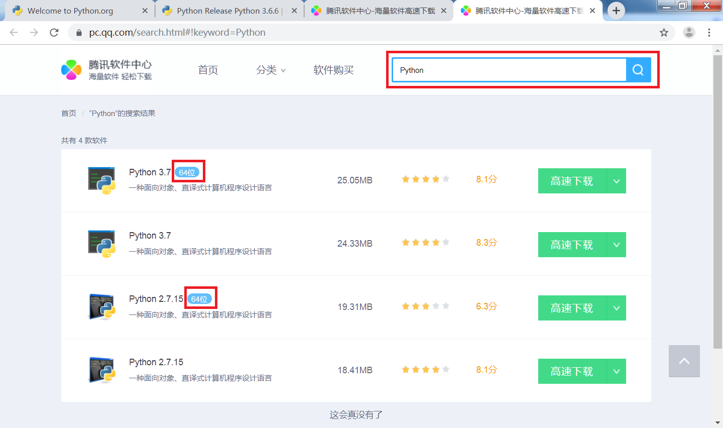
Task: Click 高速下载 for Python 2.7.15 64位
Action: pyautogui.click(x=572, y=308)
